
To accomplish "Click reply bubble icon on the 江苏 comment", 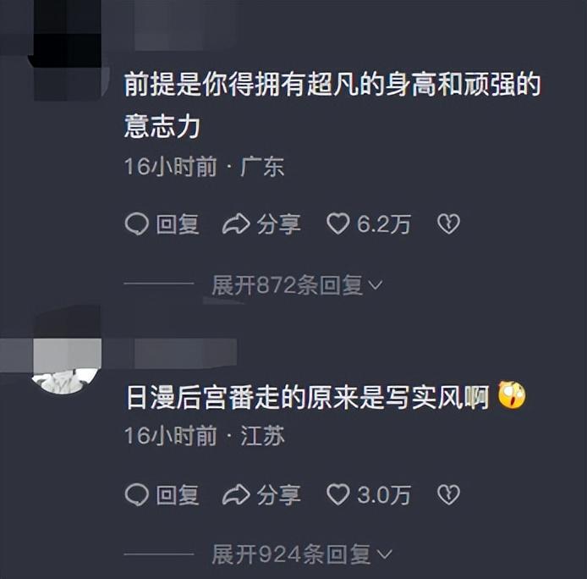I will point(137,494).
